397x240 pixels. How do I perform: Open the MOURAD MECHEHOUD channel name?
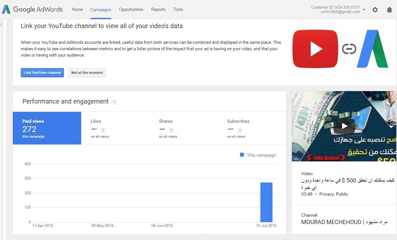click(x=344, y=222)
